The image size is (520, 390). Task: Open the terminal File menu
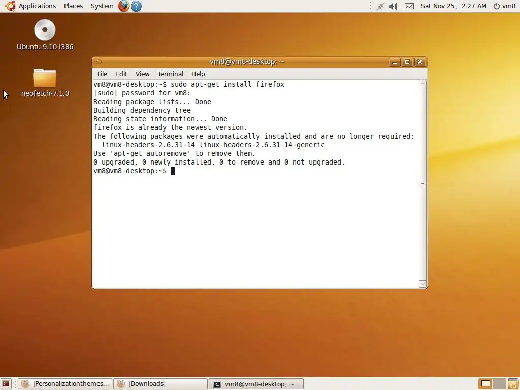[x=102, y=74]
